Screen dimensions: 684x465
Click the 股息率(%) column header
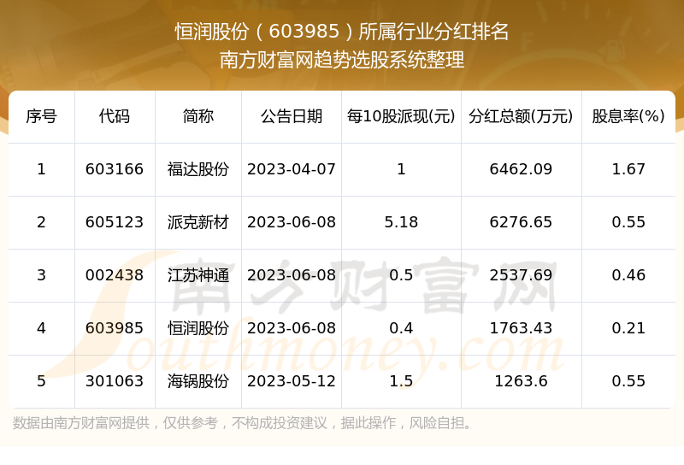pos(628,116)
